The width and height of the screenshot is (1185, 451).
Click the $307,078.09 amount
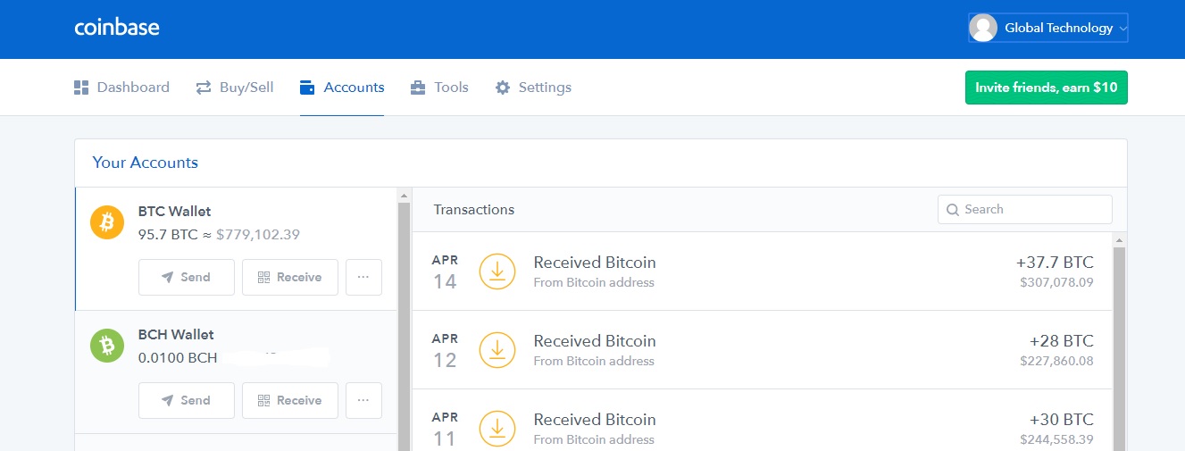pyautogui.click(x=1056, y=283)
